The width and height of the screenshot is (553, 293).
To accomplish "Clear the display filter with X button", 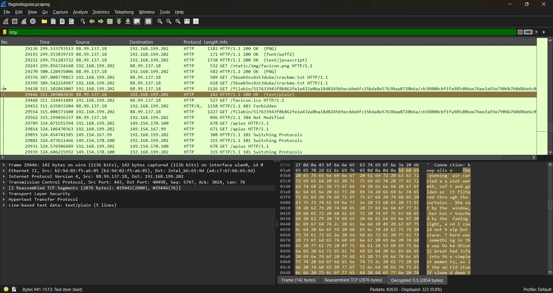I will [x=520, y=32].
